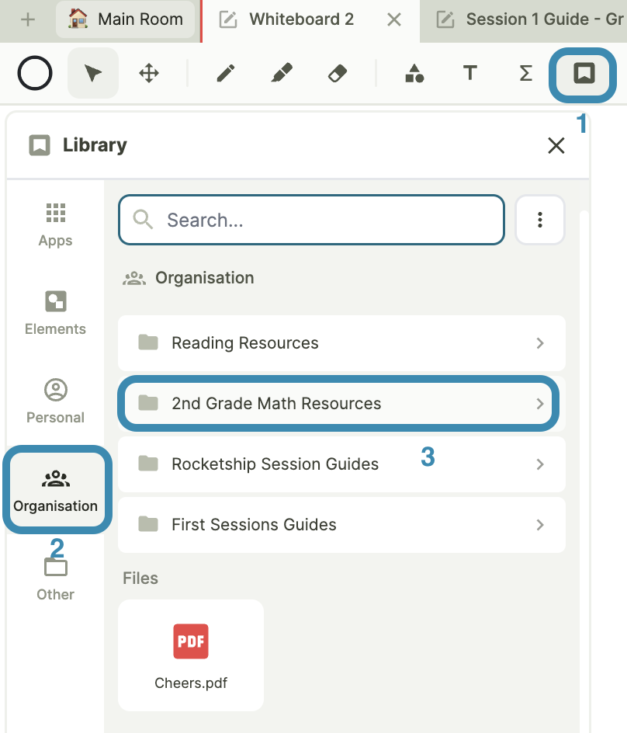Select the highlighter tool
This screenshot has width=627, height=733.
click(281, 73)
